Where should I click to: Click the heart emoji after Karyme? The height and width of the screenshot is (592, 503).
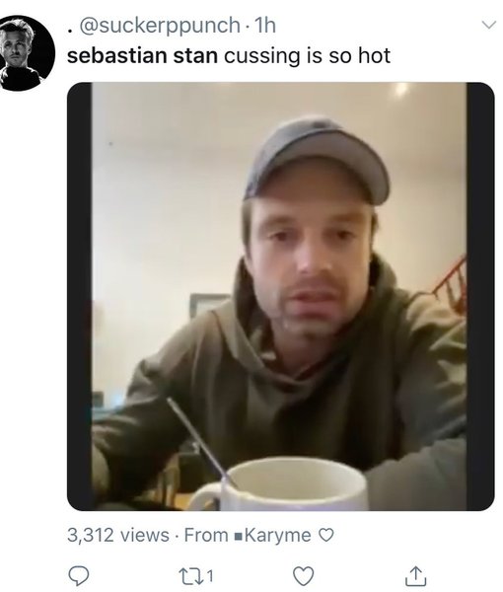[x=326, y=535]
